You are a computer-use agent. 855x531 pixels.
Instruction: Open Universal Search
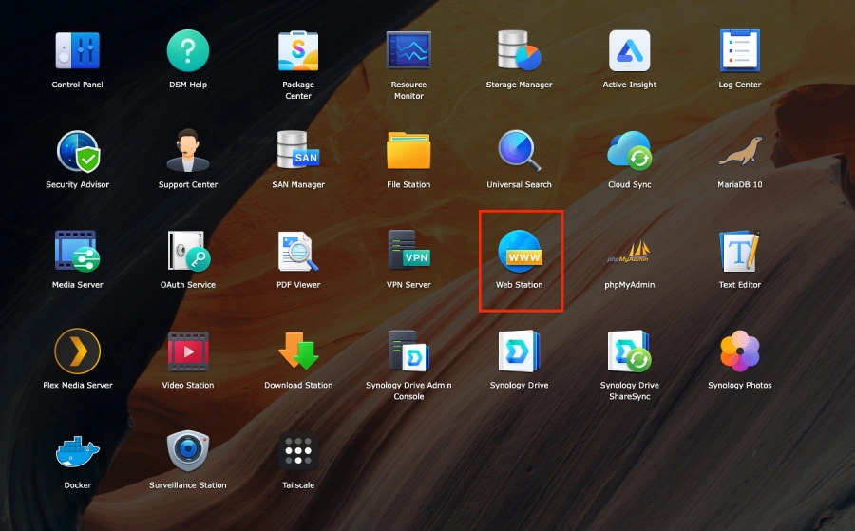click(x=519, y=151)
